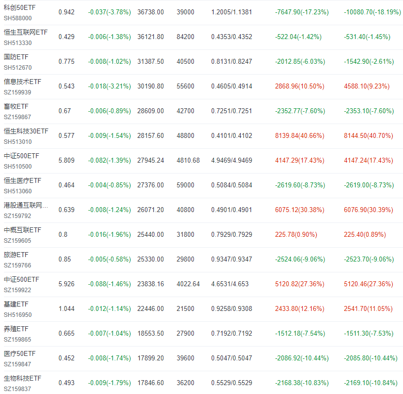Click code SZ159922 under 中证500ETF
This screenshot has height=394, width=403.
click(17, 290)
